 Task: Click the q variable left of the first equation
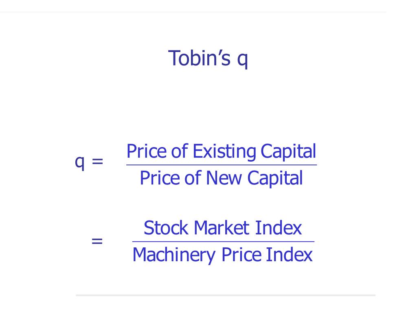[80, 162]
